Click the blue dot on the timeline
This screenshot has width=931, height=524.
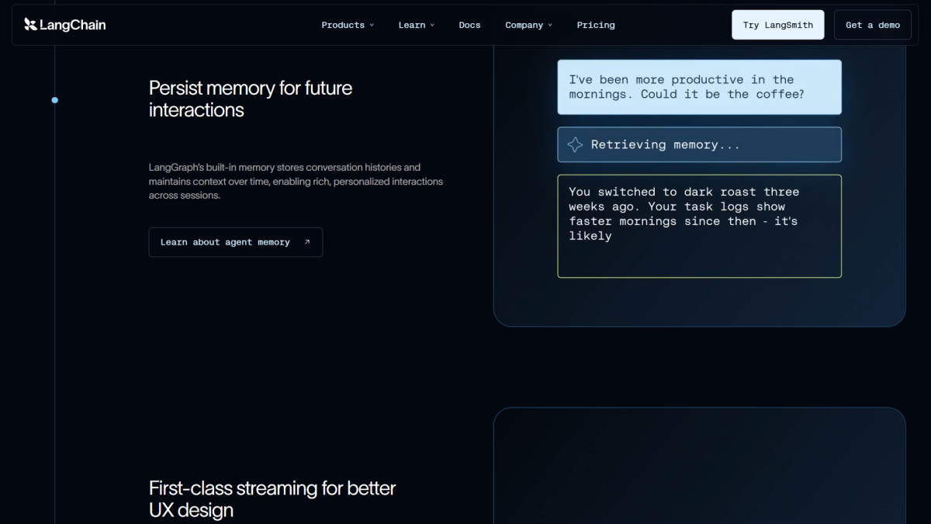(x=54, y=100)
